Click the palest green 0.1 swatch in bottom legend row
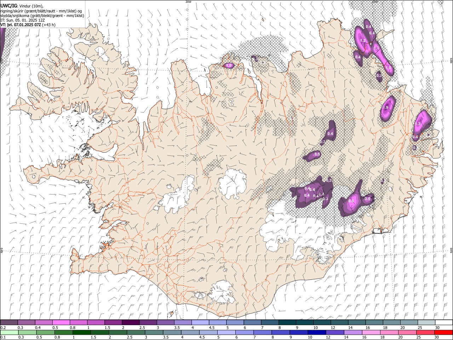The height and width of the screenshot is (340, 453). (x=10, y=333)
